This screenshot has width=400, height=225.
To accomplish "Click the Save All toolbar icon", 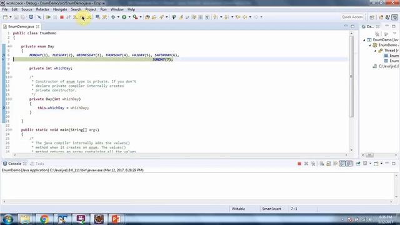I will pos(23,17).
